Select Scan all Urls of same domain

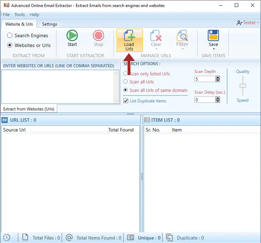125,90
